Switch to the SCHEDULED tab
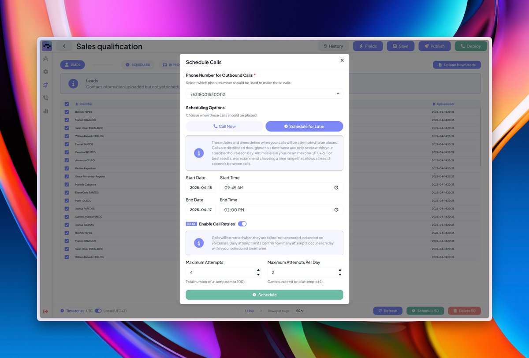The image size is (529, 358). click(138, 64)
